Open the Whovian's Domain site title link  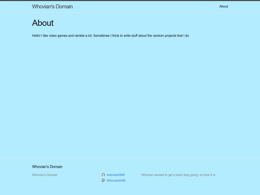[x=52, y=6]
